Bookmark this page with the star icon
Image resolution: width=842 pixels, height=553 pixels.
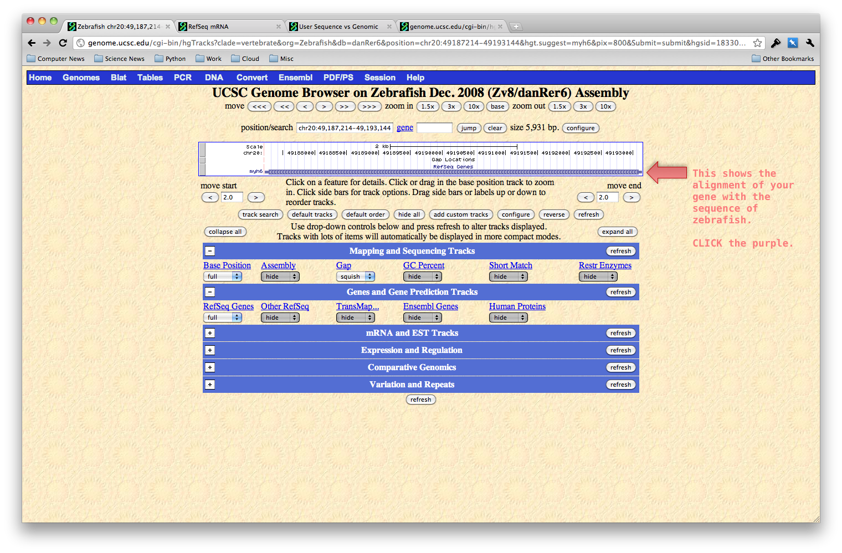(757, 43)
